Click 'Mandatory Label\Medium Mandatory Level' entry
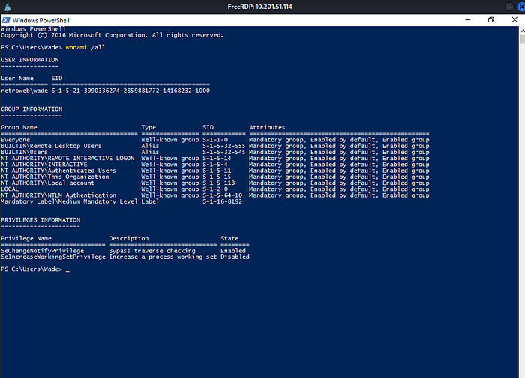 coord(69,201)
